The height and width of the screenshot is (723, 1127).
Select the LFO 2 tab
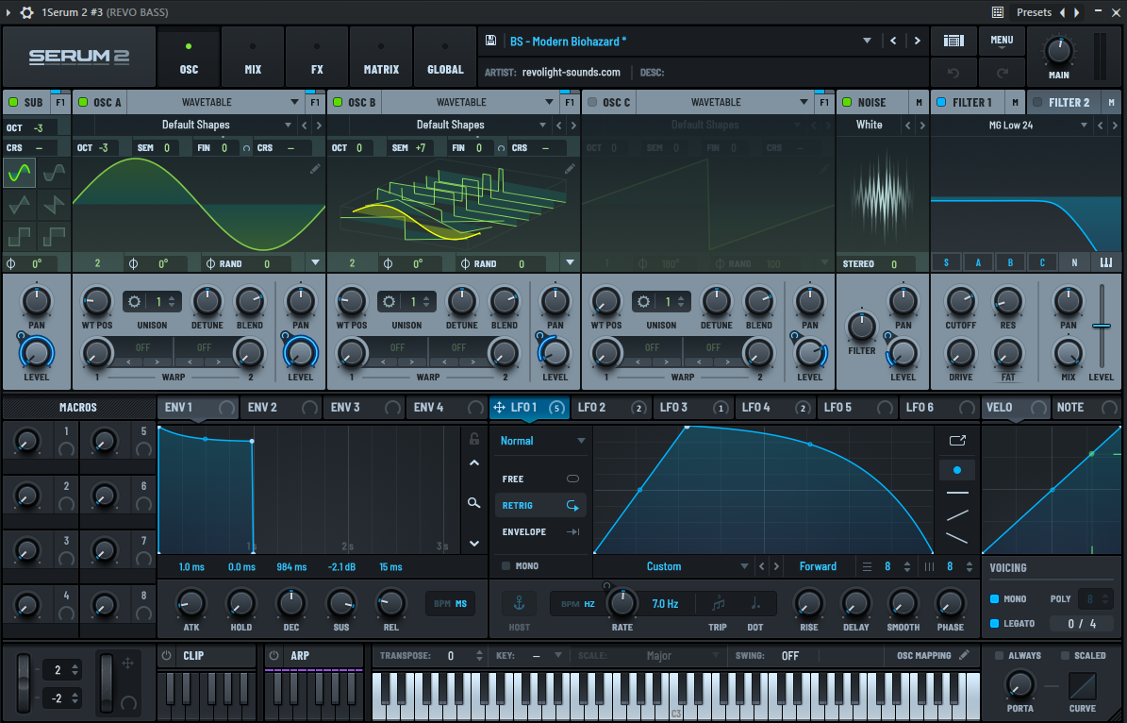610,407
